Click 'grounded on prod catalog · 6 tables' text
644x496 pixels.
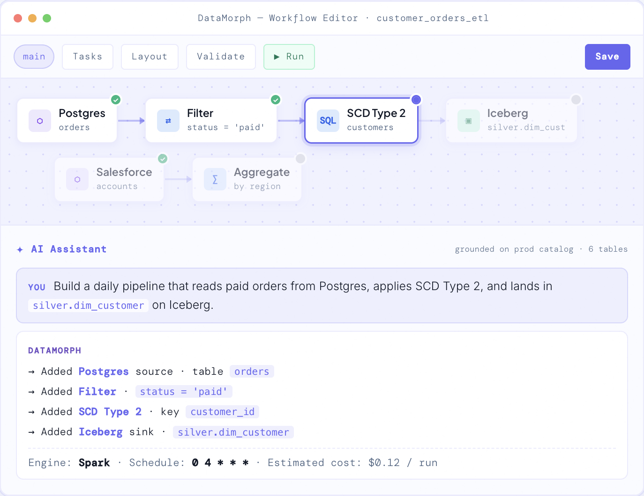point(541,249)
